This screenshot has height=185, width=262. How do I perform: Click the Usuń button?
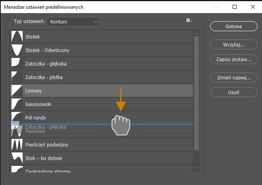(233, 92)
